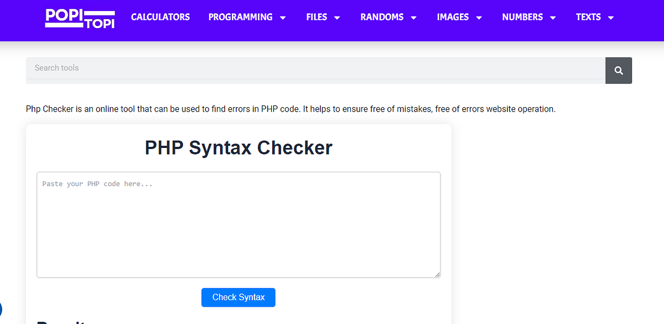Screen dimensions: 664x324
Task: Click inside the Search tools field
Action: coord(221,68)
